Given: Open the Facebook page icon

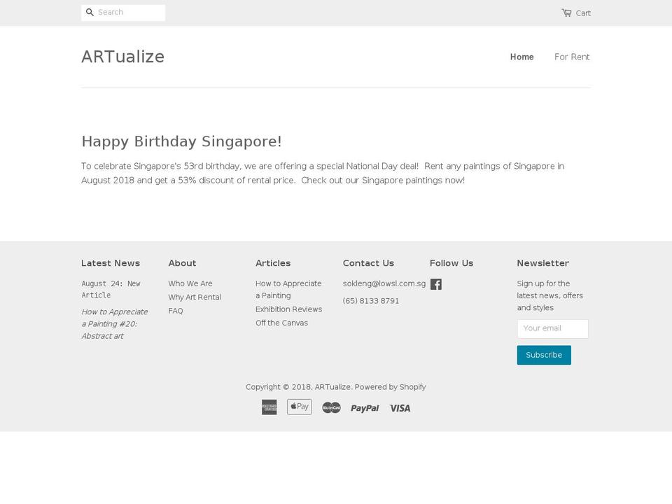Looking at the screenshot, I should 436,285.
